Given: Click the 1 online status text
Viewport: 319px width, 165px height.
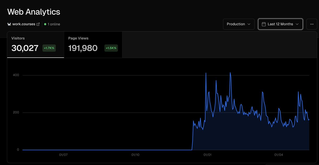Looking at the screenshot, I should [x=54, y=24].
